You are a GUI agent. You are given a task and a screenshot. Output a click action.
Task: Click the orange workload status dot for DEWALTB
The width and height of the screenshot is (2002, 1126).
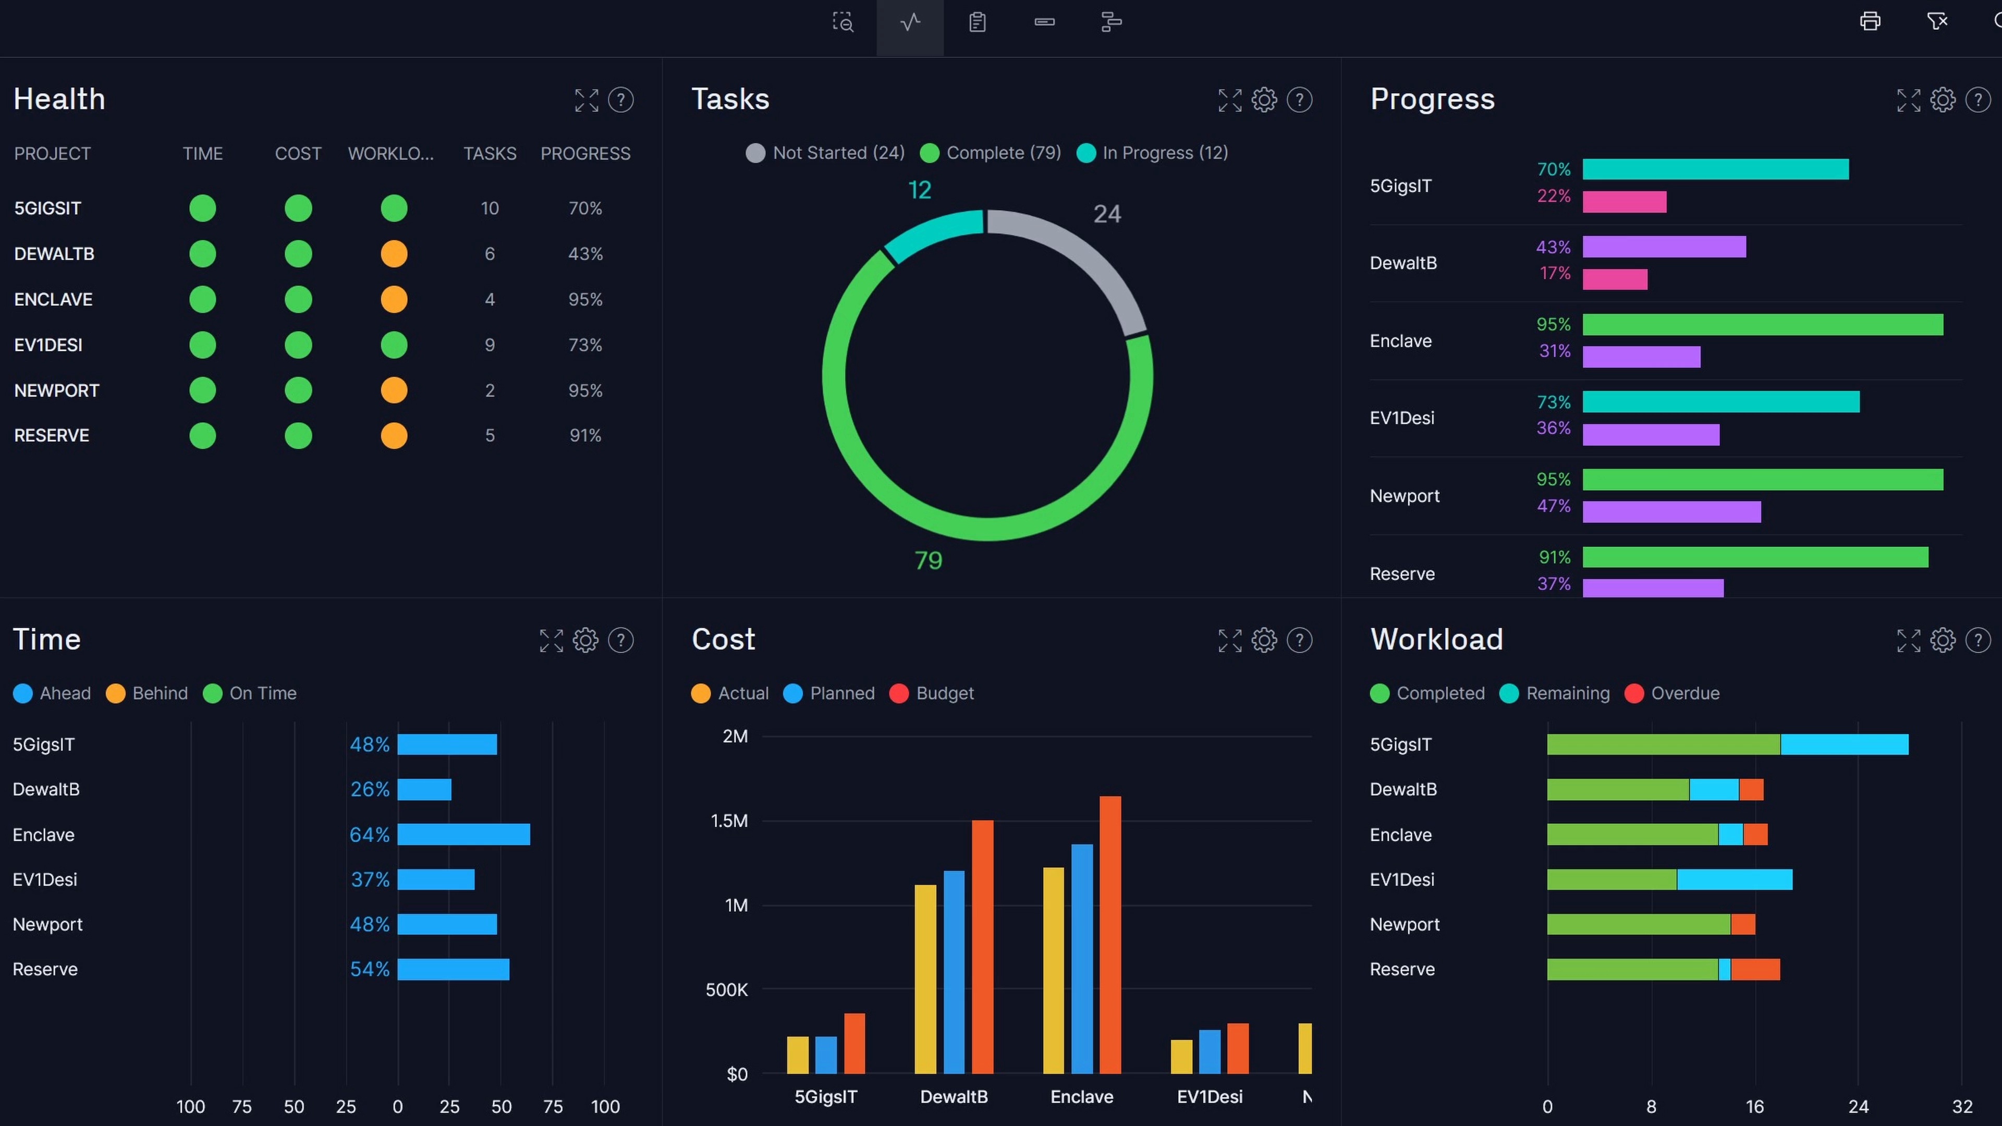coord(394,253)
